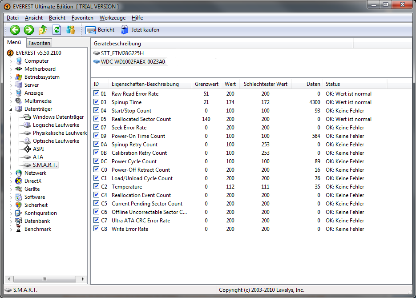
Task: Click the Refresh icon in toolbar
Action: [57, 30]
